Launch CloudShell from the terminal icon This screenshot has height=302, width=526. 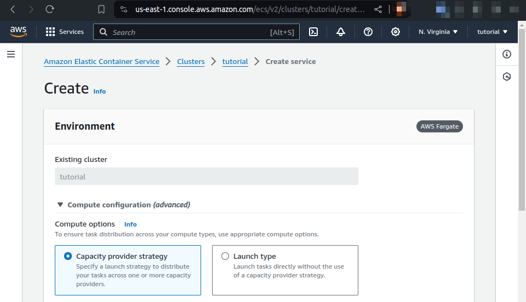click(313, 32)
